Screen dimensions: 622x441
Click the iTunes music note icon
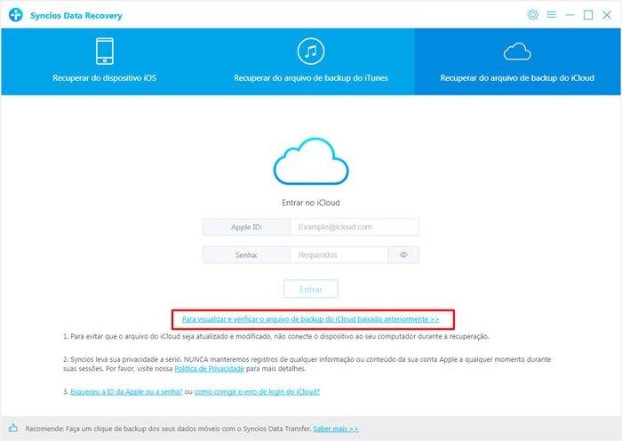311,51
